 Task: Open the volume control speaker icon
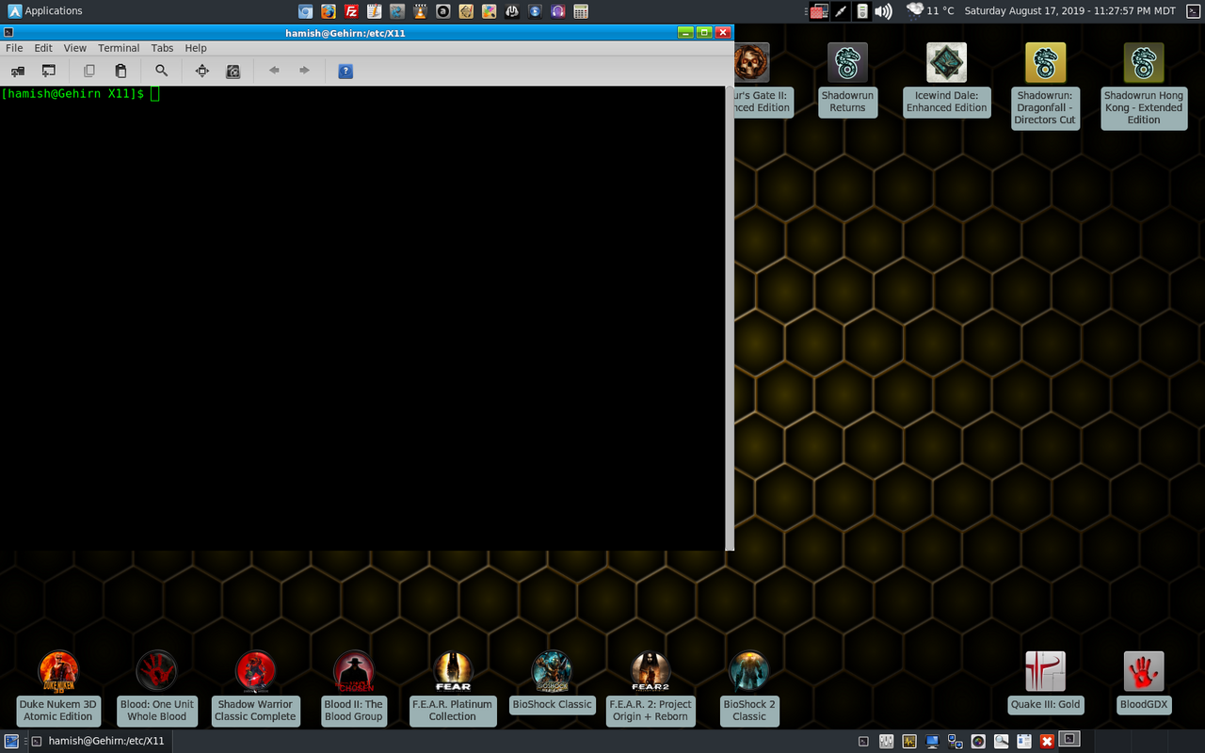883,11
